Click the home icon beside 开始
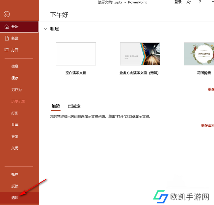The height and width of the screenshot is (205, 214). [7, 27]
